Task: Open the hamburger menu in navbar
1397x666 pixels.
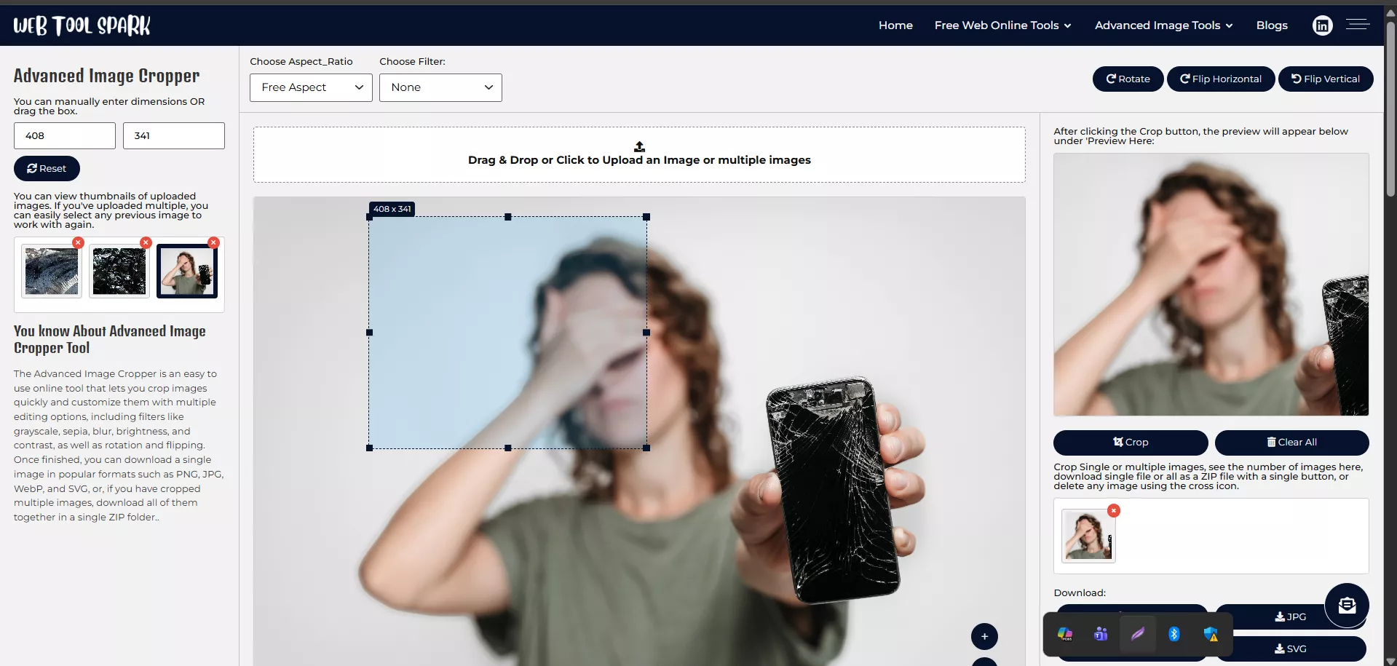Action: tap(1357, 25)
